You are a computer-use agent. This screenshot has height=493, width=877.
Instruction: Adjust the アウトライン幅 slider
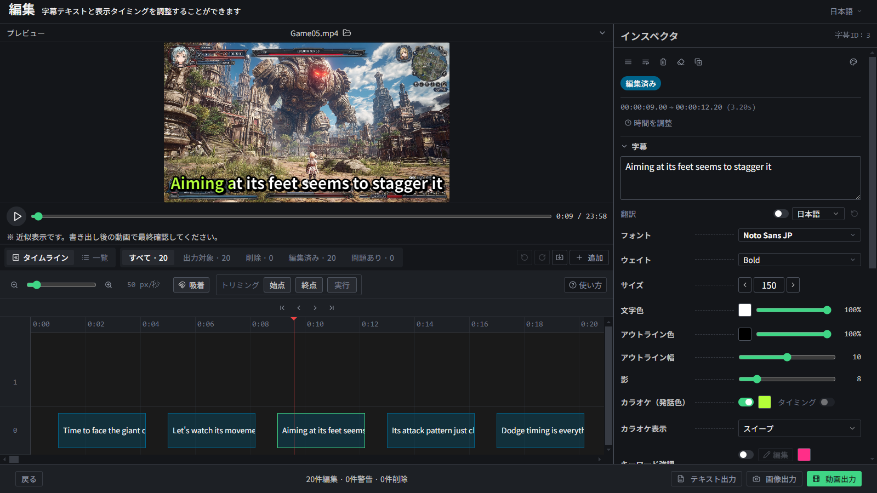click(x=787, y=357)
